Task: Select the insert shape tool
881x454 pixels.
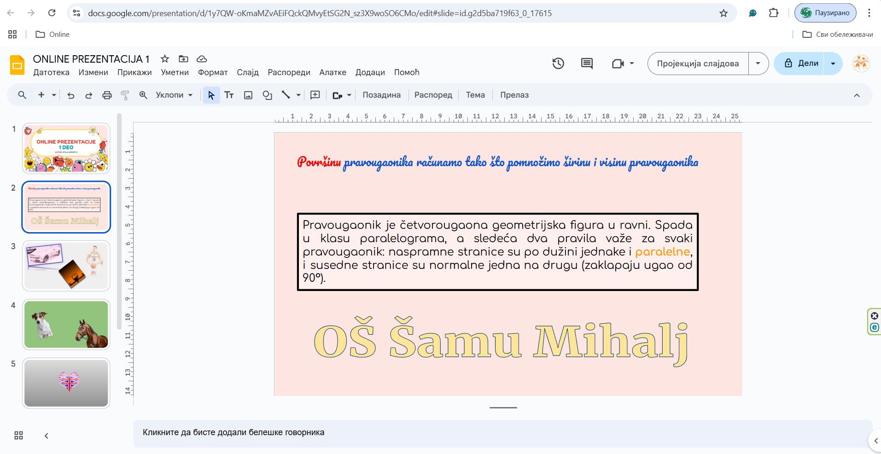Action: point(267,95)
